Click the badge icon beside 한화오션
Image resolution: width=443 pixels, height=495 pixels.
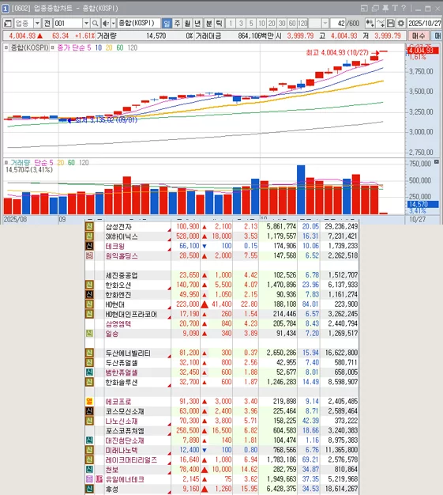point(89,285)
